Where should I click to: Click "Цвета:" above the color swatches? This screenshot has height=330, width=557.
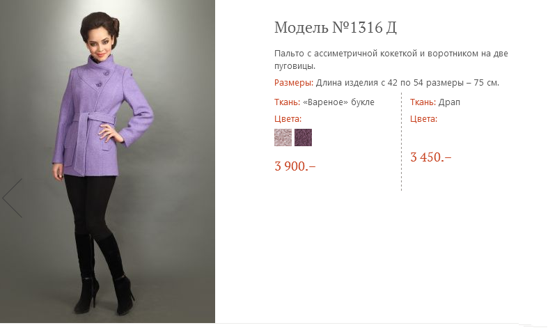(288, 119)
